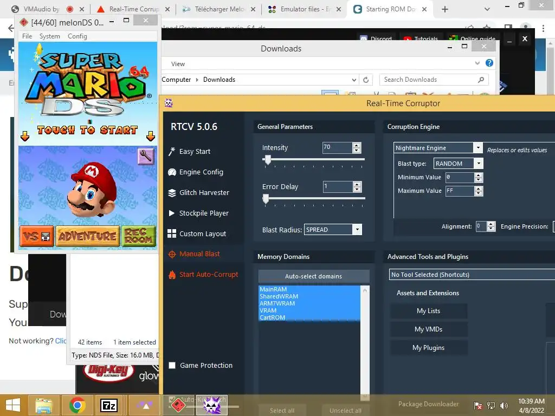Image resolution: width=555 pixels, height=416 pixels.
Task: Click the Tutorials link
Action: (422, 38)
